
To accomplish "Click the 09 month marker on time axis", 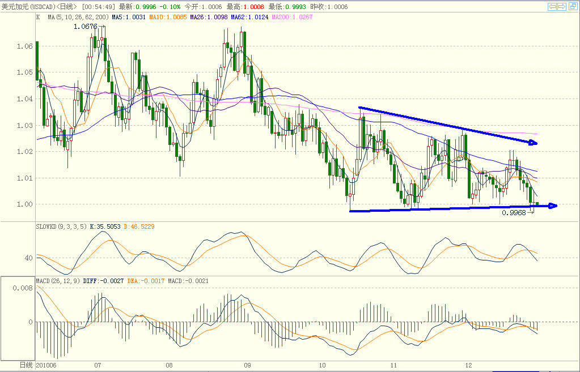I will 247,365.
